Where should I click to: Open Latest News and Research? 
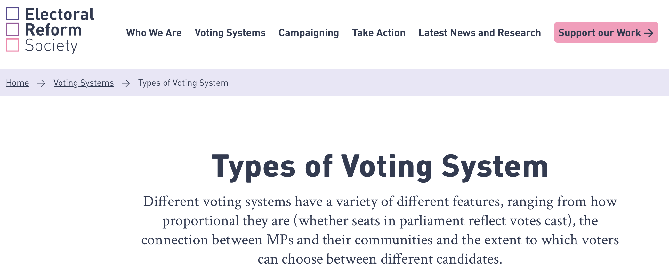pos(480,33)
